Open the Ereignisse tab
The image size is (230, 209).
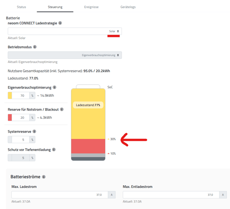pos(91,7)
